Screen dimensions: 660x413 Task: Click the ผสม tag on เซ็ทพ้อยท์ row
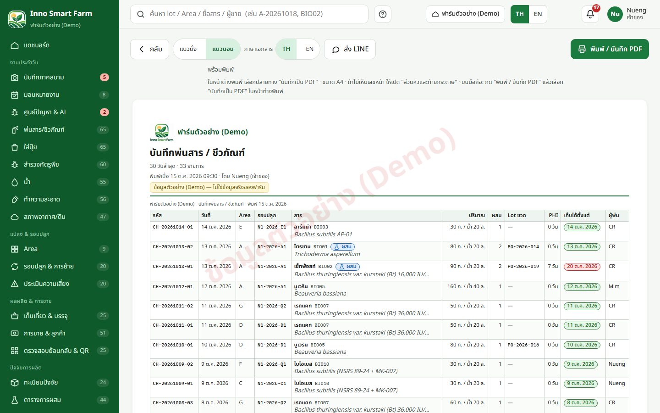click(x=348, y=267)
